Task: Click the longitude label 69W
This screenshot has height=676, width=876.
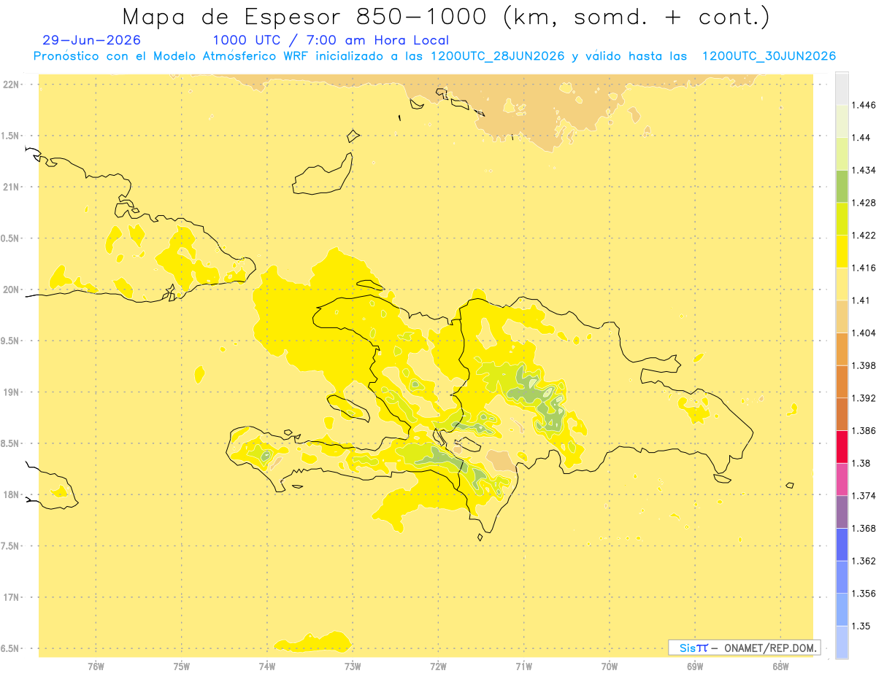Action: (695, 667)
